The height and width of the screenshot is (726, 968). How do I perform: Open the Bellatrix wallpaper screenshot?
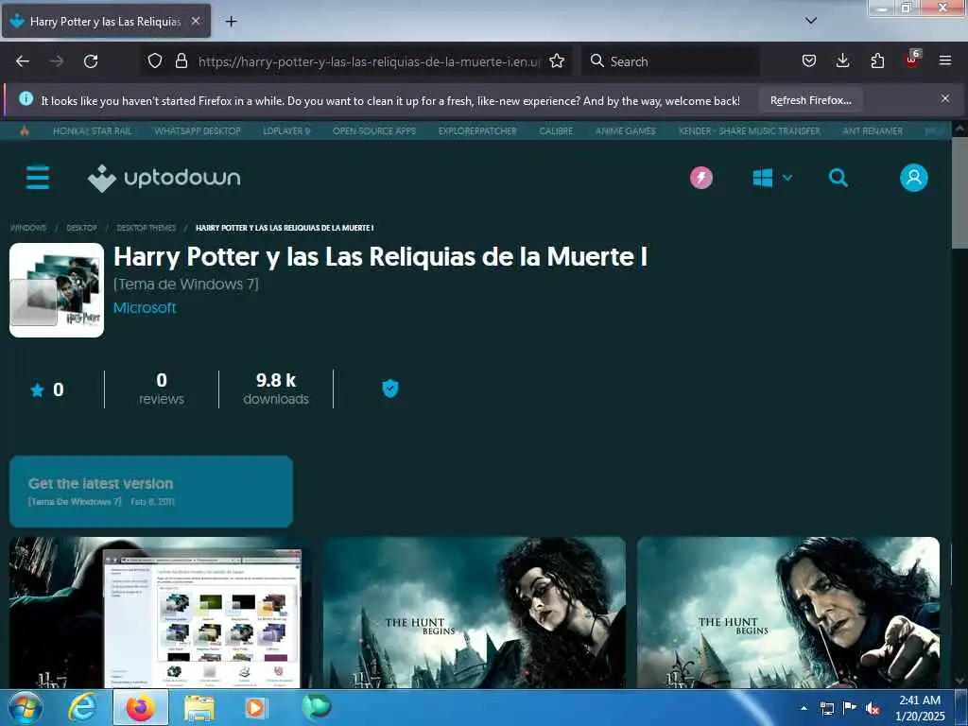(x=475, y=613)
